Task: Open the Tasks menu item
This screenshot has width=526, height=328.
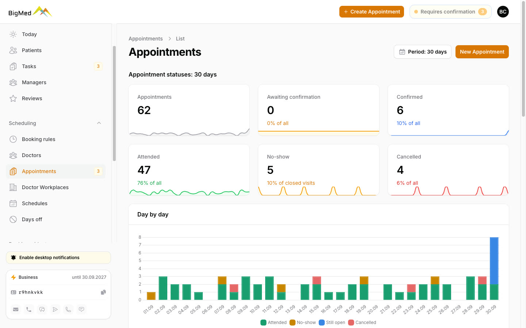Action: click(x=56, y=66)
